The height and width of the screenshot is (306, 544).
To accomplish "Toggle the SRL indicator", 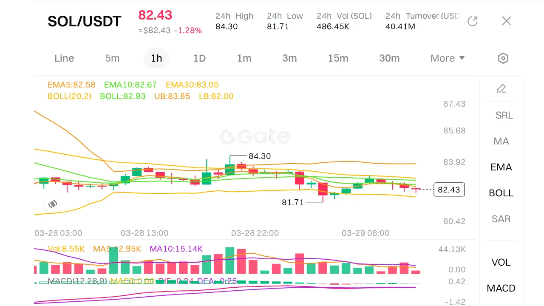I will 504,115.
